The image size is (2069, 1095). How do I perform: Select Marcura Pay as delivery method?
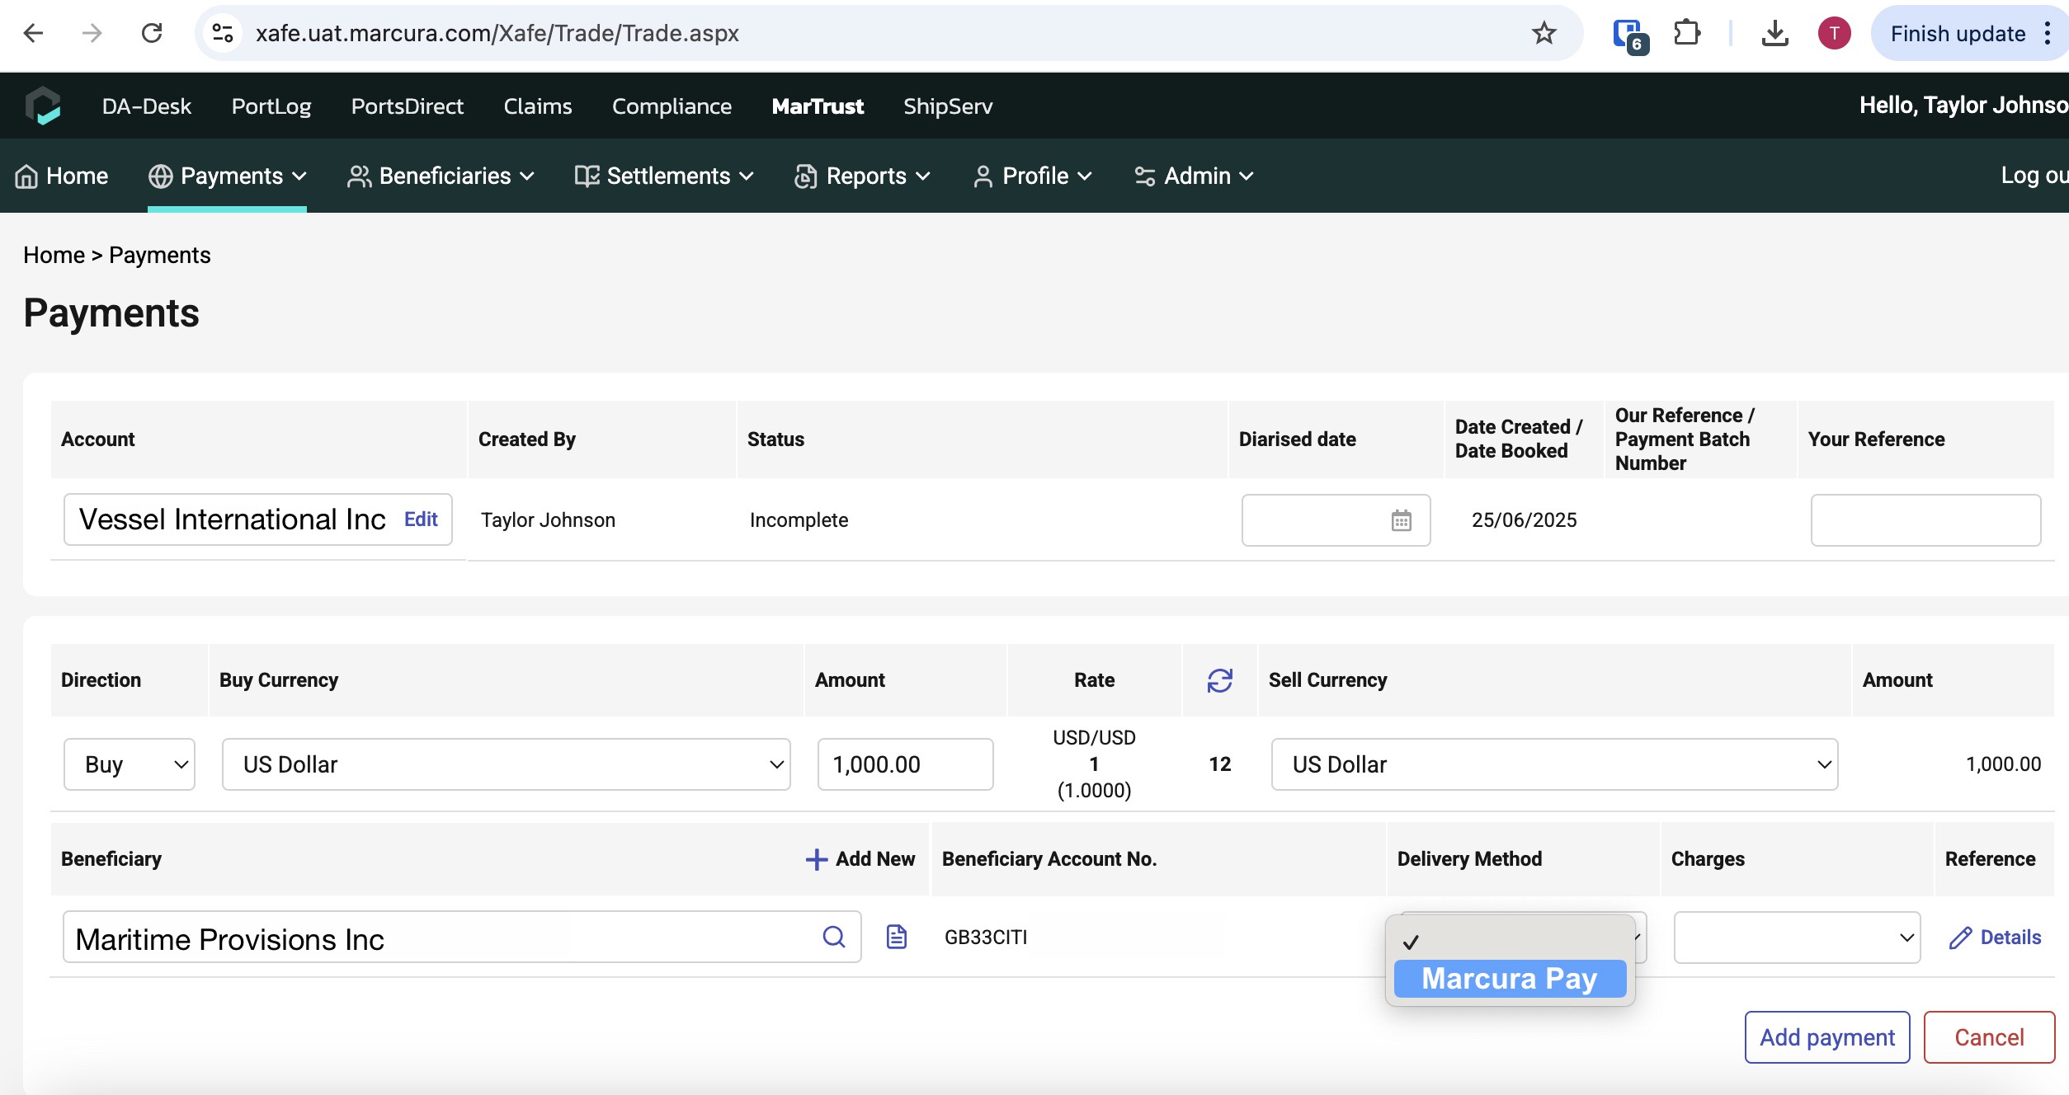click(1509, 979)
